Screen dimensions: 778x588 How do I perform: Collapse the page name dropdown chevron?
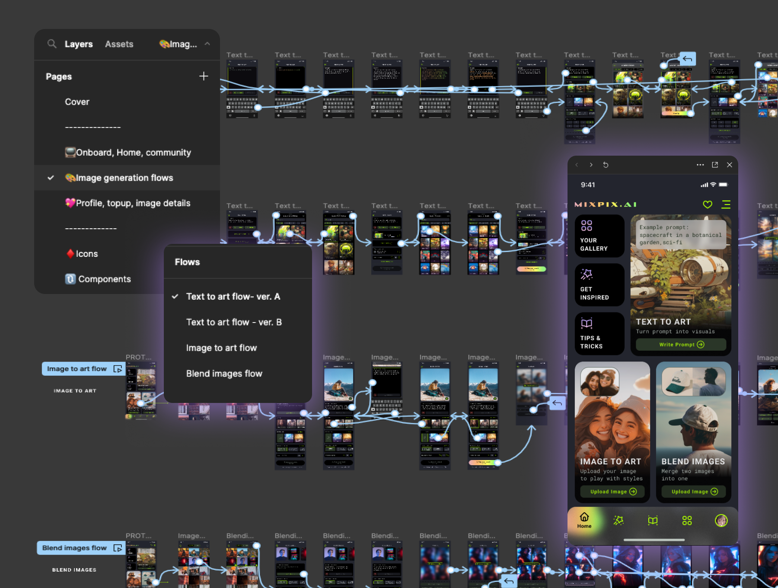207,44
